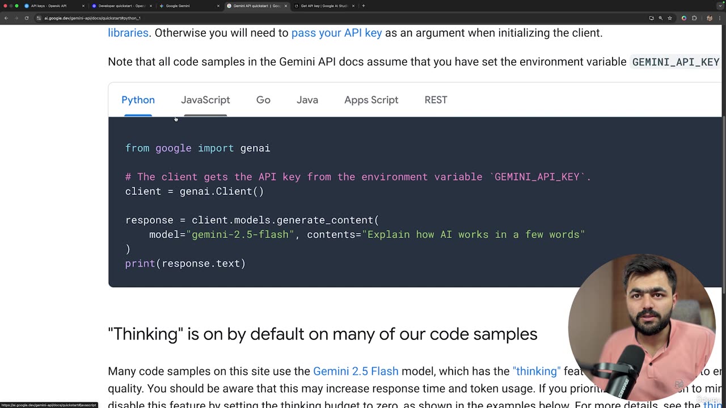Image resolution: width=726 pixels, height=408 pixels.
Task: Select the Python code tab
Action: pos(138,100)
